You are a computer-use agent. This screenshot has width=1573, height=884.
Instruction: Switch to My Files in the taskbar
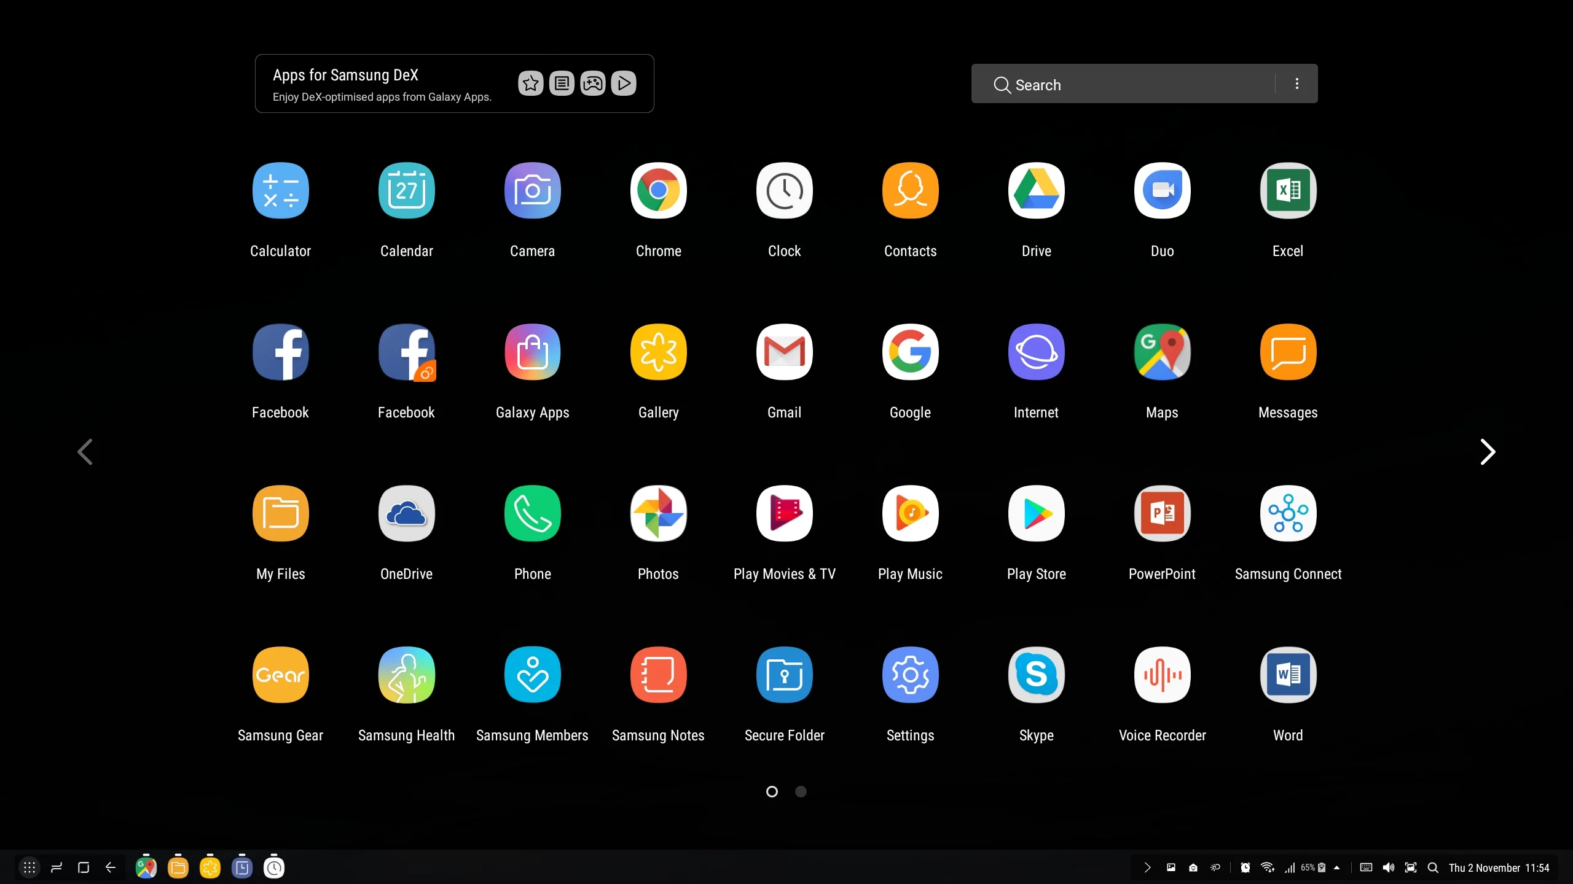point(178,867)
